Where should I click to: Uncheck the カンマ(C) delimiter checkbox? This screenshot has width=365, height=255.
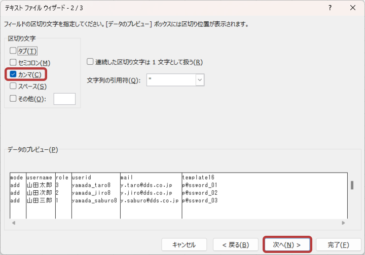coord(13,75)
